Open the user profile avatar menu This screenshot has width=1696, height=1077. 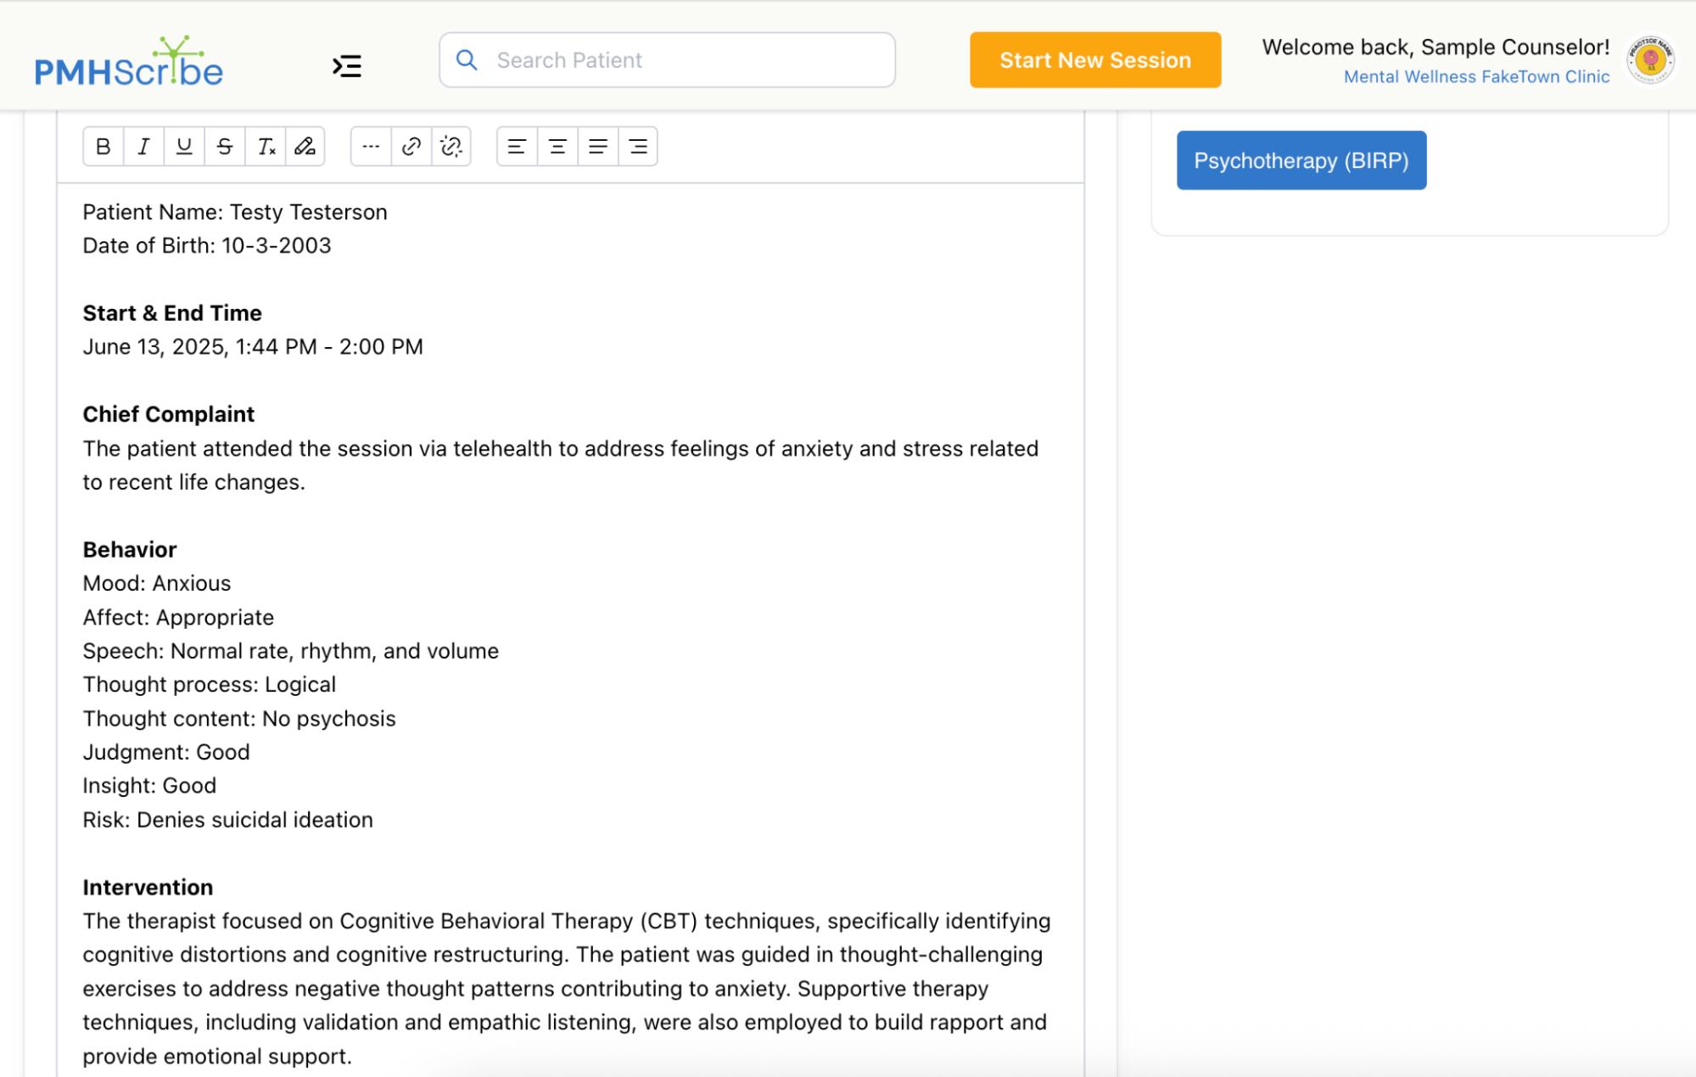1650,60
